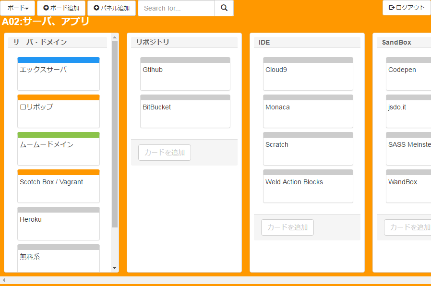The image size is (431, 286).
Task: Open the エックスサーバ card
Action: click(x=59, y=73)
